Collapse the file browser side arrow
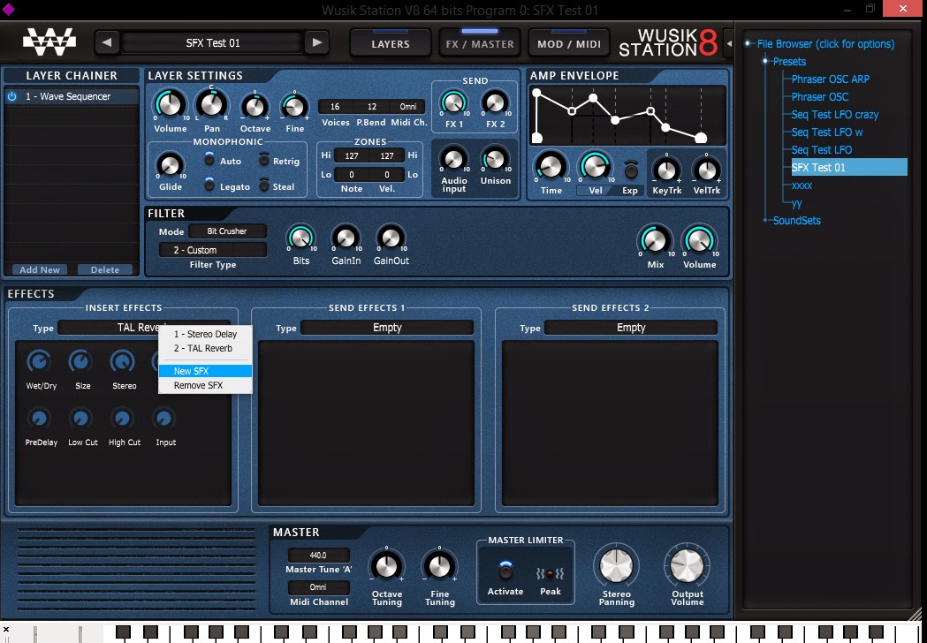Viewport: 927px width, 643px height. (x=729, y=44)
